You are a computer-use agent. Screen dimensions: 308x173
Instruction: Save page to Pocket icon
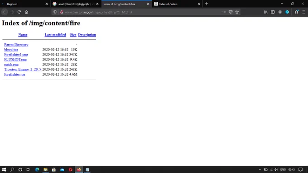click(231, 12)
